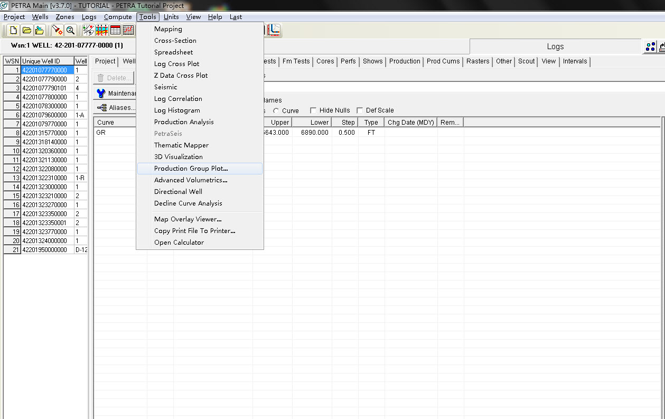Select well row 42201950000000
Screen dimensions: 665x419
(x=48, y=250)
